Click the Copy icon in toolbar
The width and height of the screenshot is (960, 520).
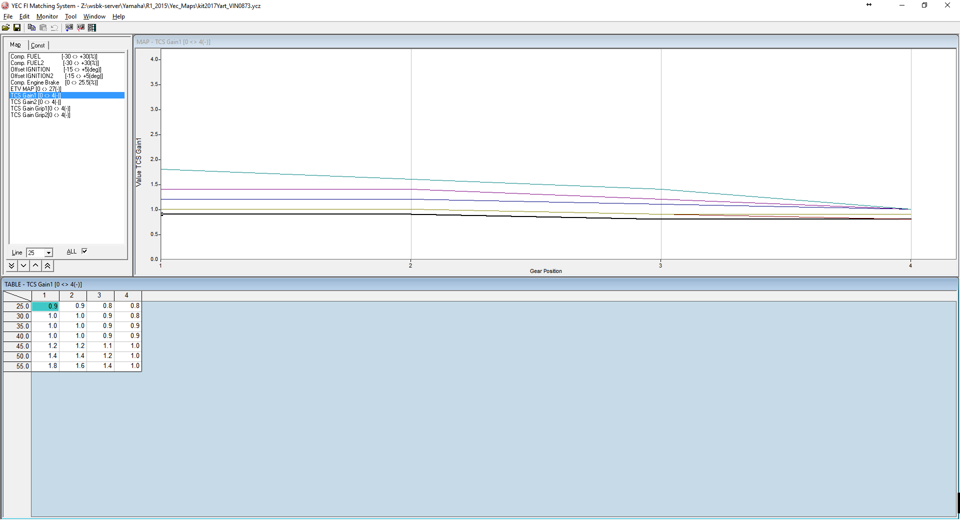31,28
